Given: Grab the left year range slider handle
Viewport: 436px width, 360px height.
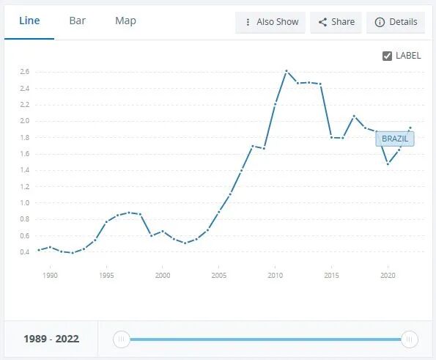Looking at the screenshot, I should tap(122, 339).
